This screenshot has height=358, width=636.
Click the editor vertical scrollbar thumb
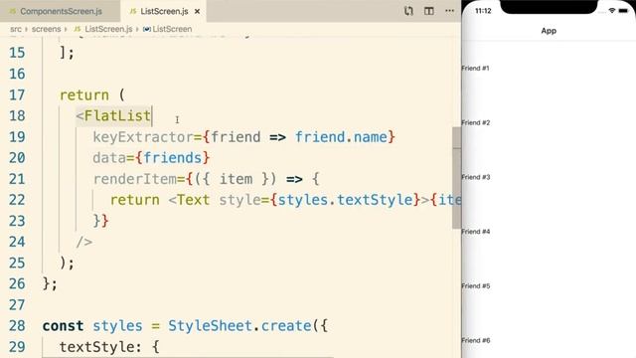coord(457,178)
